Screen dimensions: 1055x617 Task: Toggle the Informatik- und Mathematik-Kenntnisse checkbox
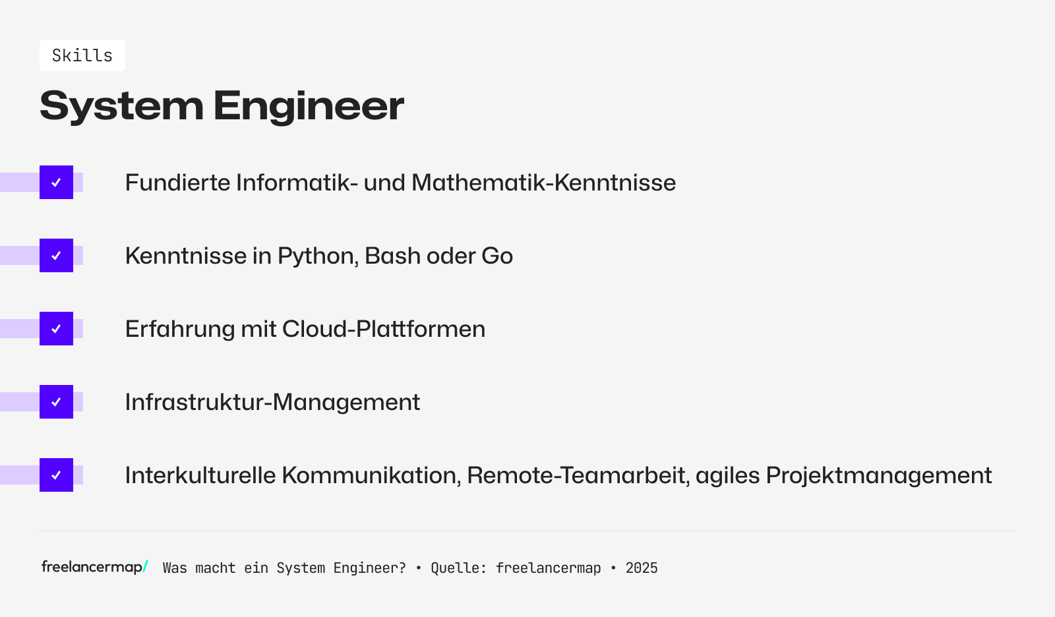(56, 183)
